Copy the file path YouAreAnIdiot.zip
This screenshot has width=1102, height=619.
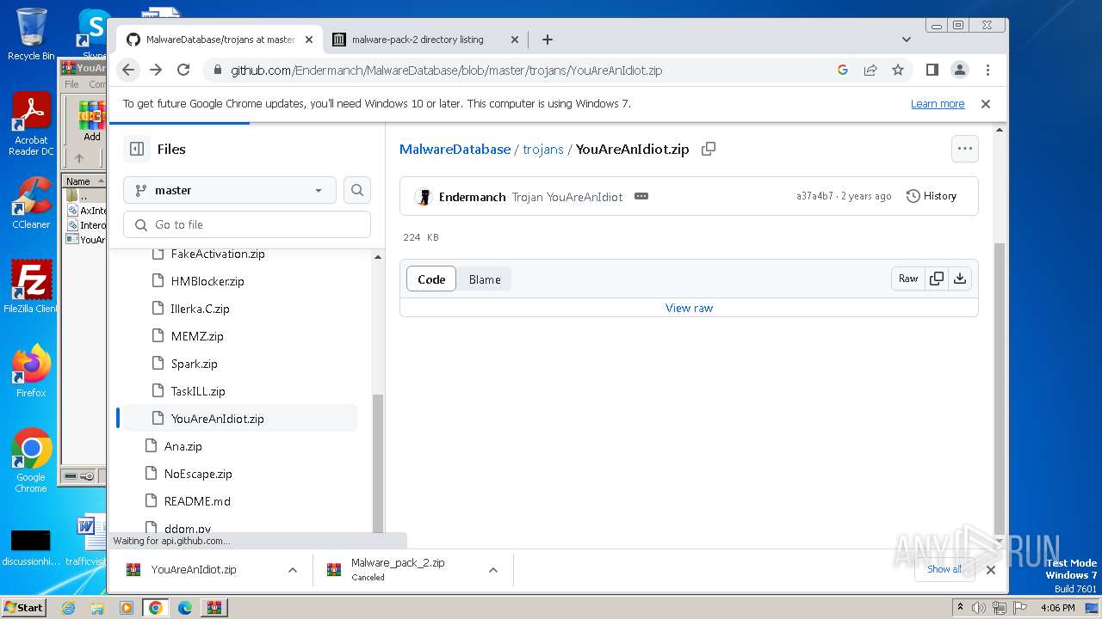709,149
